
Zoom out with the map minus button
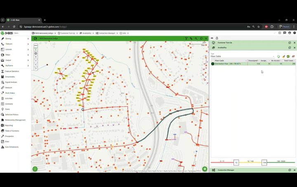click(x=35, y=61)
